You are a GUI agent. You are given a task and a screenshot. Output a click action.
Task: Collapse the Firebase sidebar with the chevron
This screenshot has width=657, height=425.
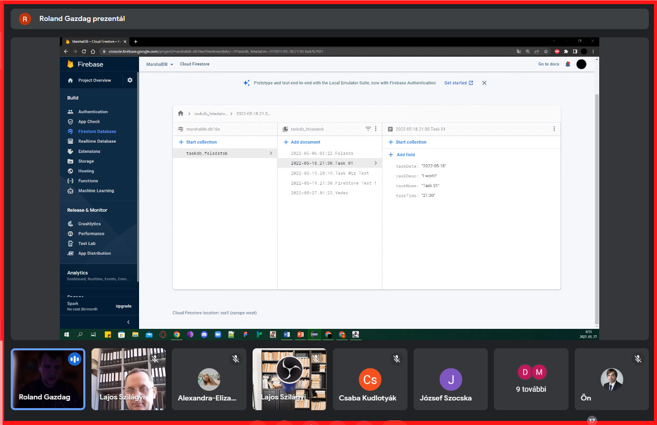[x=128, y=322]
